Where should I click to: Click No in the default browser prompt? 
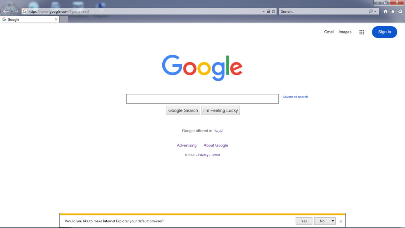point(322,221)
